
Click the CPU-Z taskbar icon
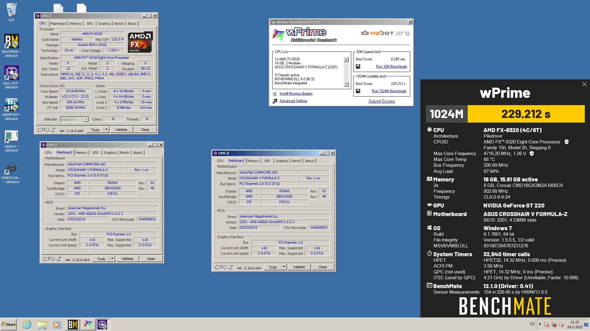102,324
